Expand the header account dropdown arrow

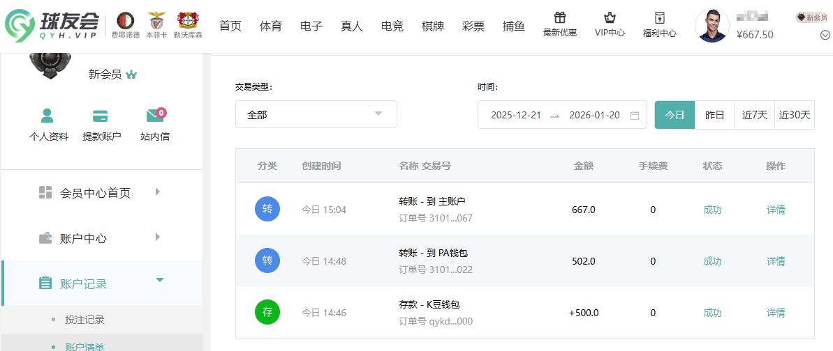pos(824,36)
